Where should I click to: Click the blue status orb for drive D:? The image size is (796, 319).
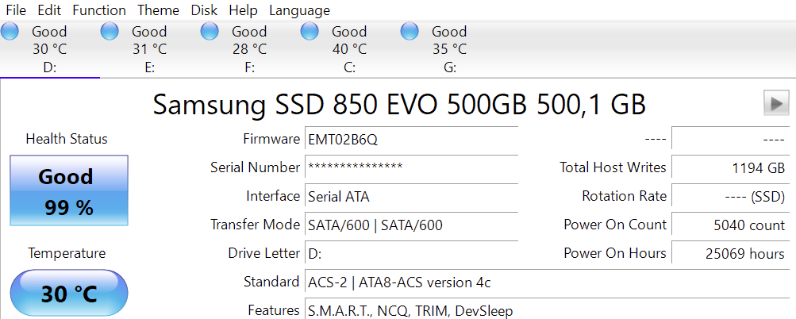(10, 32)
